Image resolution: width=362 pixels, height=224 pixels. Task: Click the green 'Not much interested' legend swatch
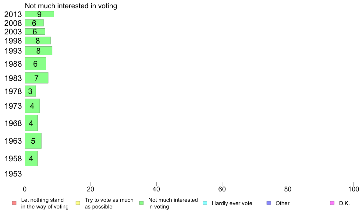click(141, 203)
